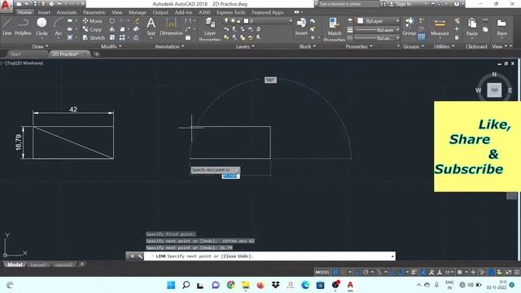Toggle clean screen in status bar

coord(508,272)
